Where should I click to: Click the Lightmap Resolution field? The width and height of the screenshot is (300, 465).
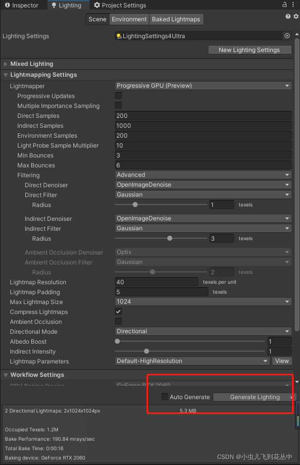(x=156, y=282)
